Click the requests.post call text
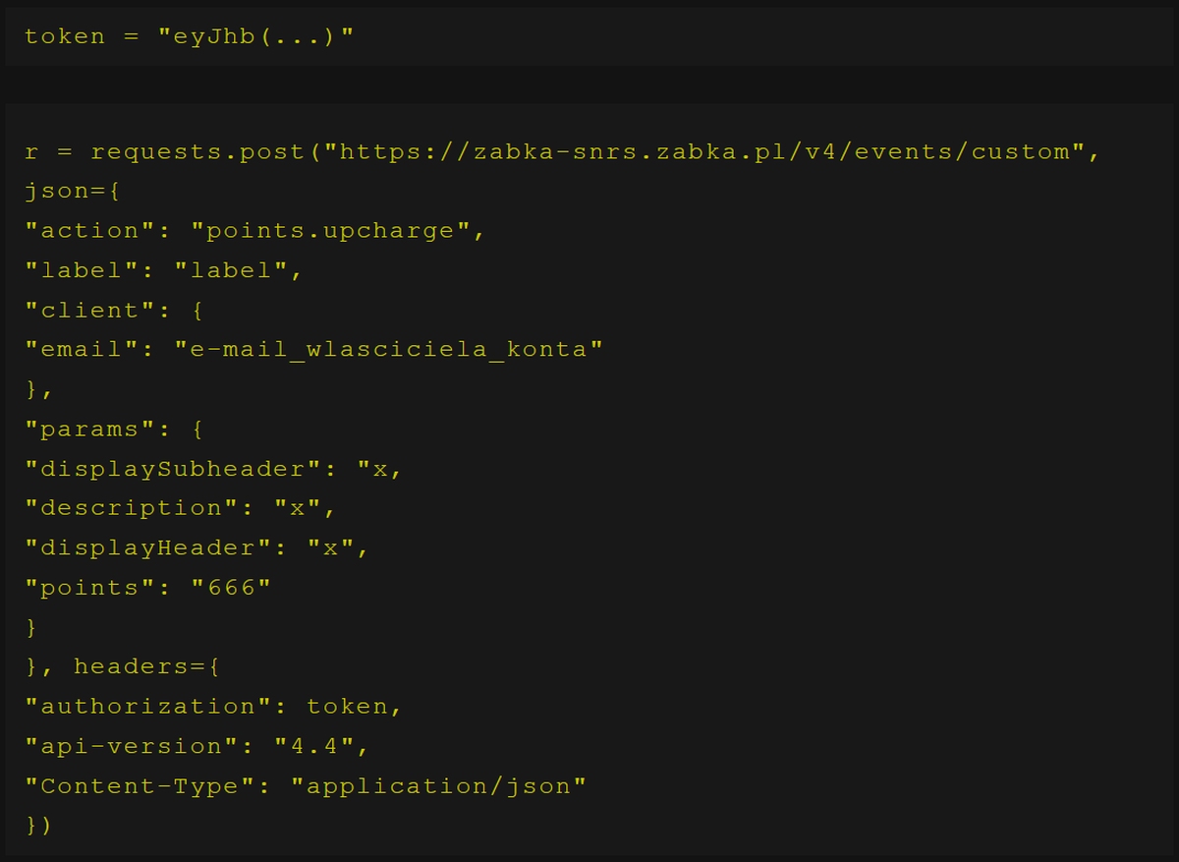Viewport: 1179px width, 862px height. pyautogui.click(x=197, y=152)
